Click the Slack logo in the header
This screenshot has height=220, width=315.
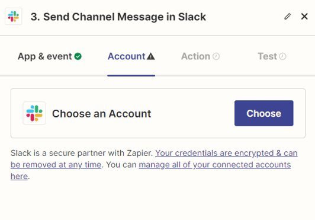click(14, 16)
